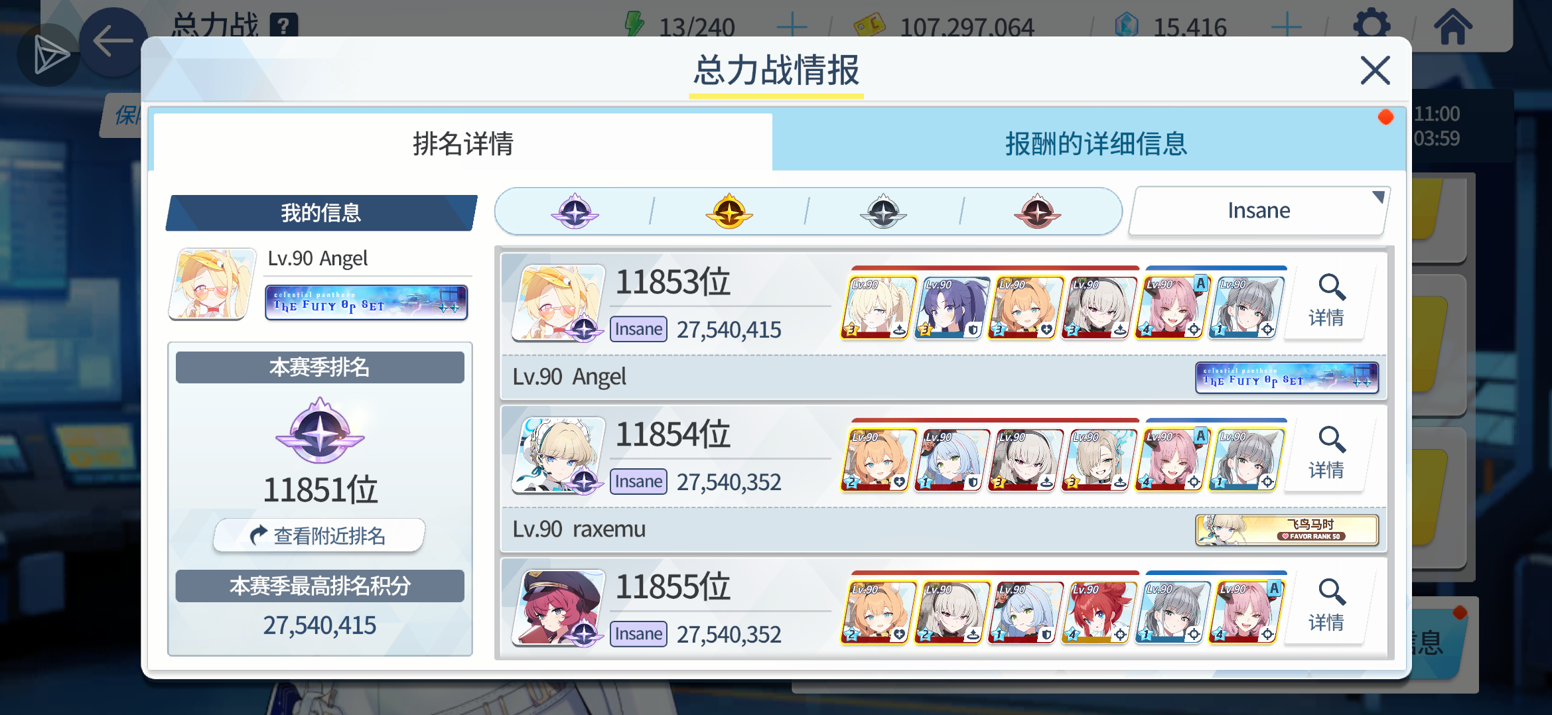Add more stamina with plus button
The width and height of the screenshot is (1552, 715).
coord(792,27)
